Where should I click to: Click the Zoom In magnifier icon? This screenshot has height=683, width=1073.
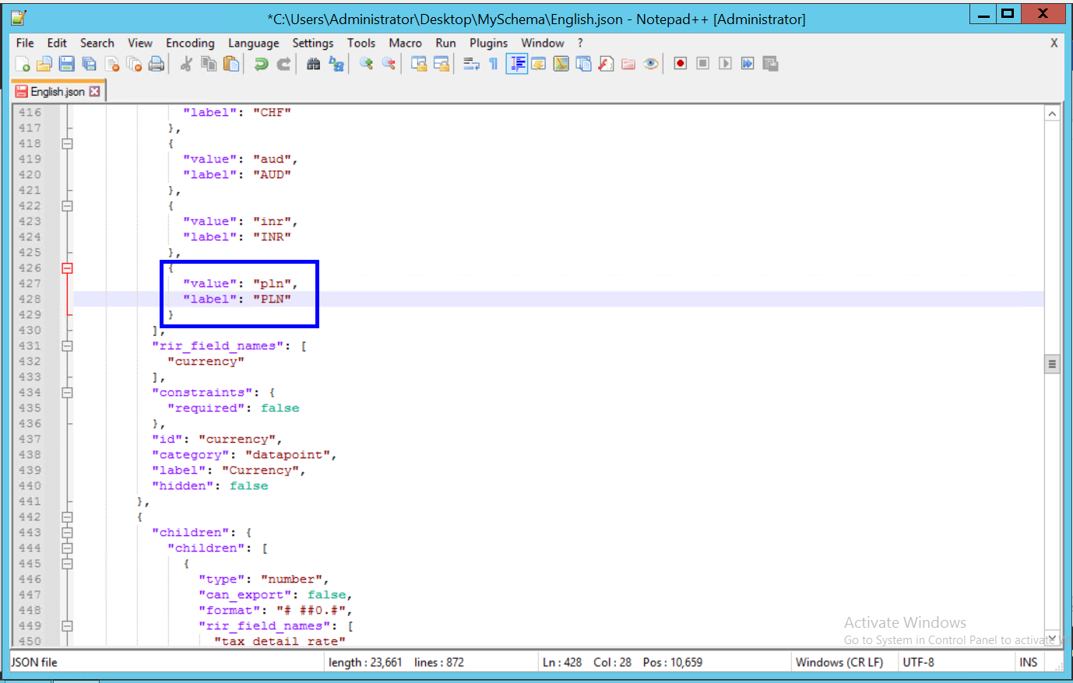pos(366,64)
